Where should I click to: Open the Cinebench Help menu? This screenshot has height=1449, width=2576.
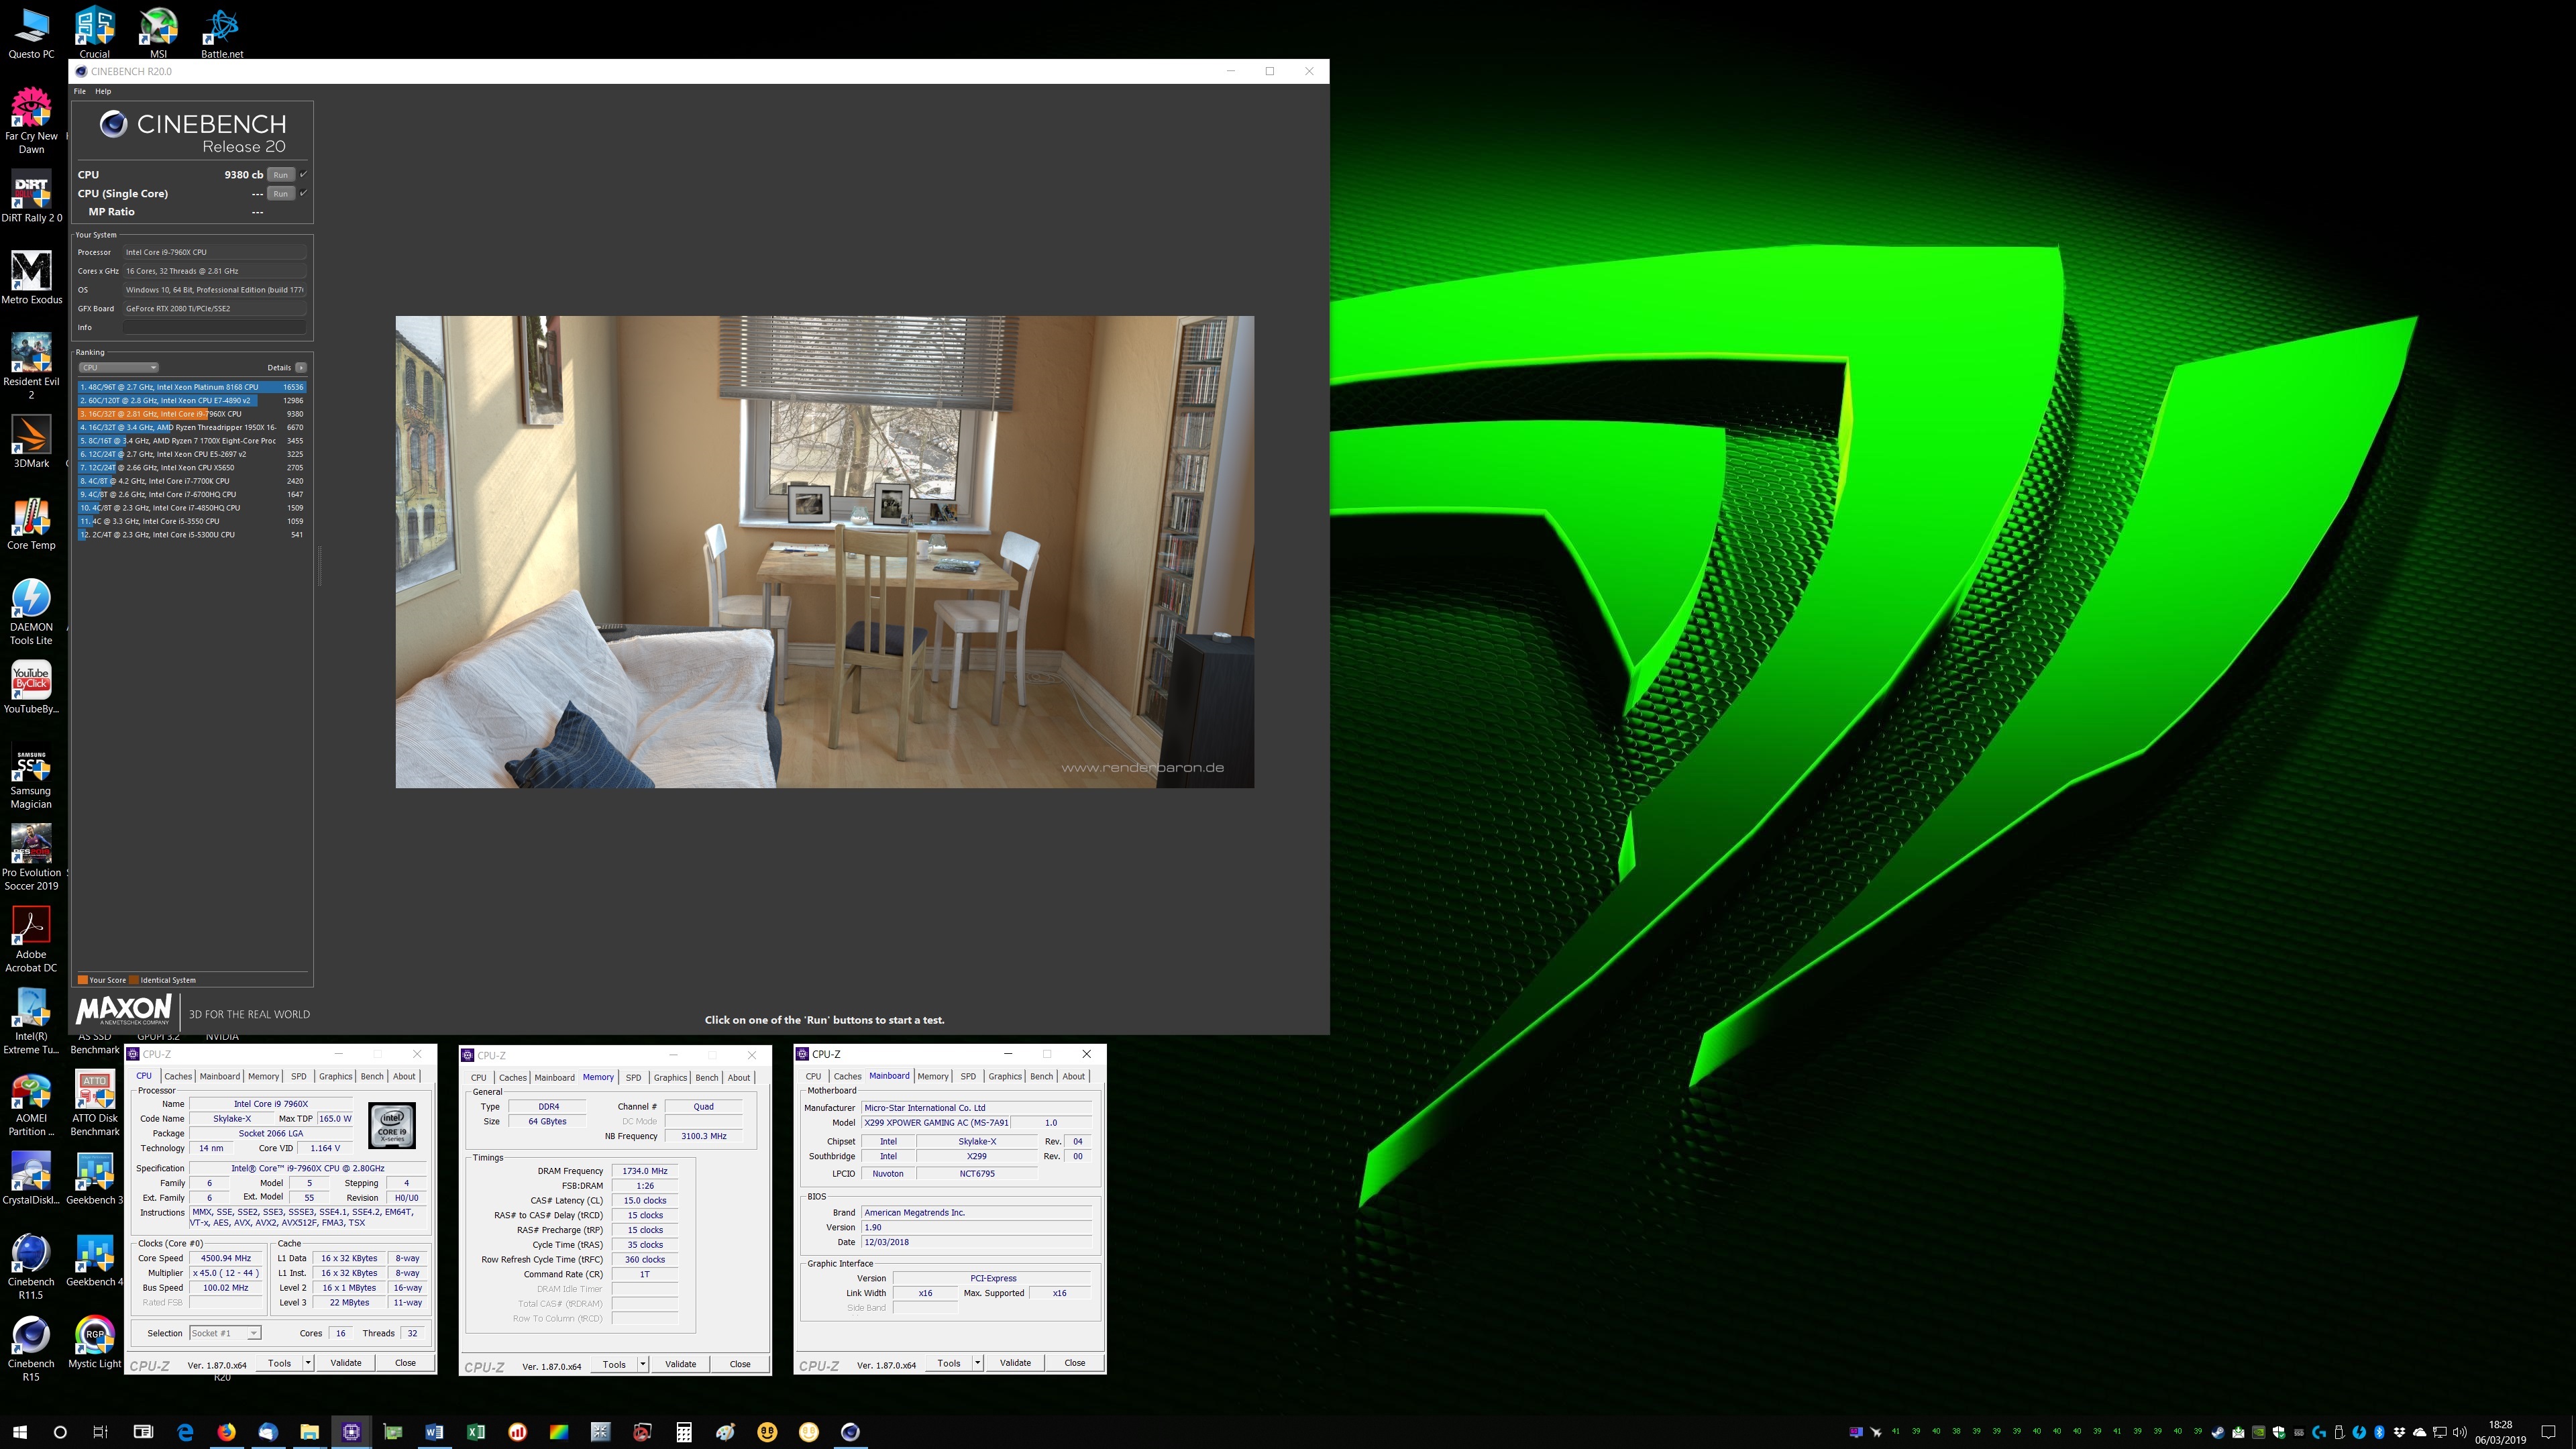pyautogui.click(x=103, y=91)
